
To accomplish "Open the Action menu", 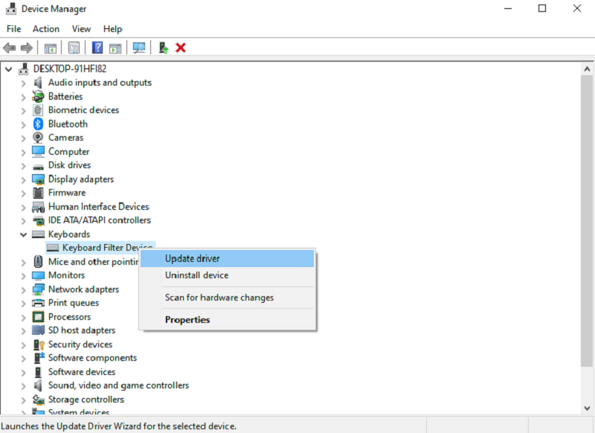I will [45, 29].
